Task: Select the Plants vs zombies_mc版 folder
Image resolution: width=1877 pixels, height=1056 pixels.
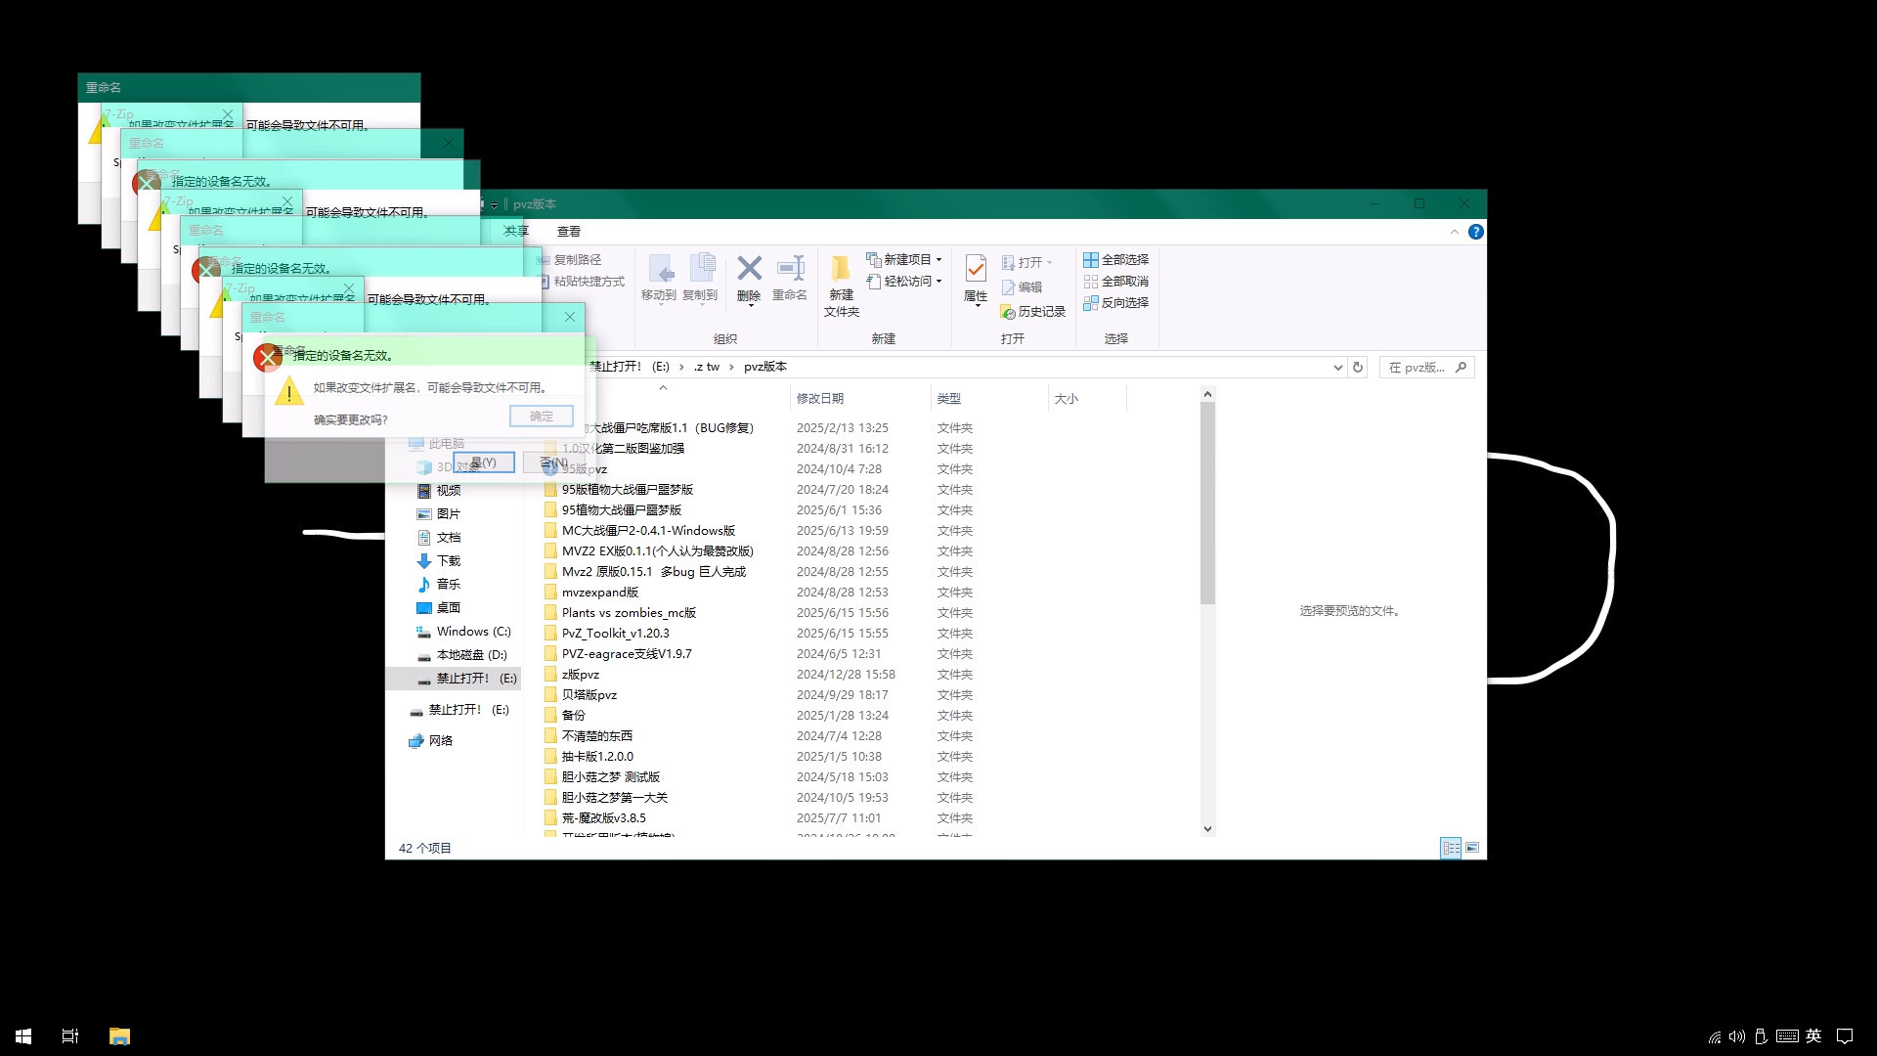Action: [629, 613]
